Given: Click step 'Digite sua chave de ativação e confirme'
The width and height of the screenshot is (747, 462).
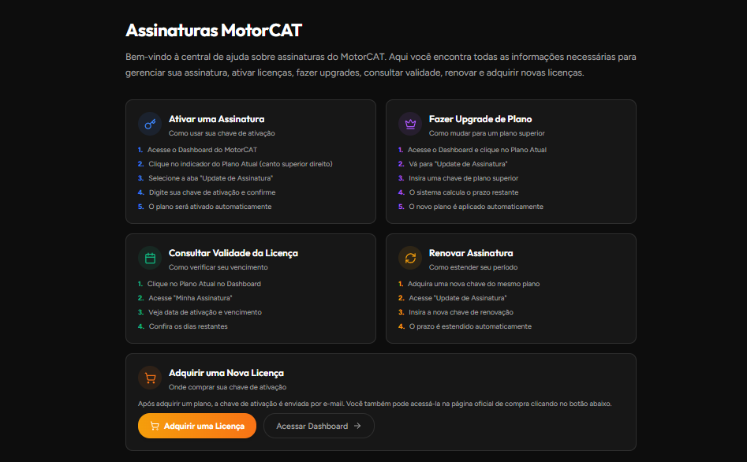Looking at the screenshot, I should tap(212, 192).
